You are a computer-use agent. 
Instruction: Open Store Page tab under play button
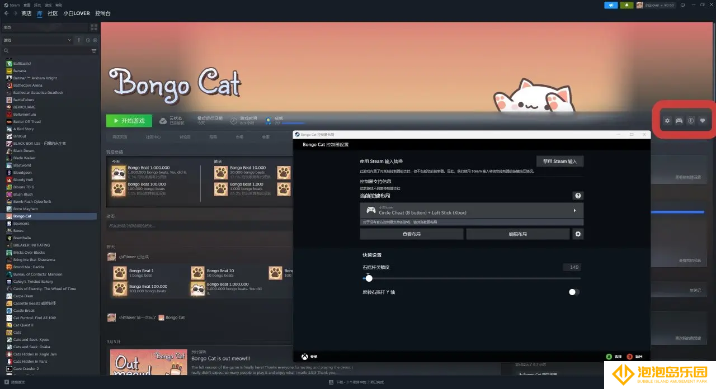pyautogui.click(x=120, y=137)
